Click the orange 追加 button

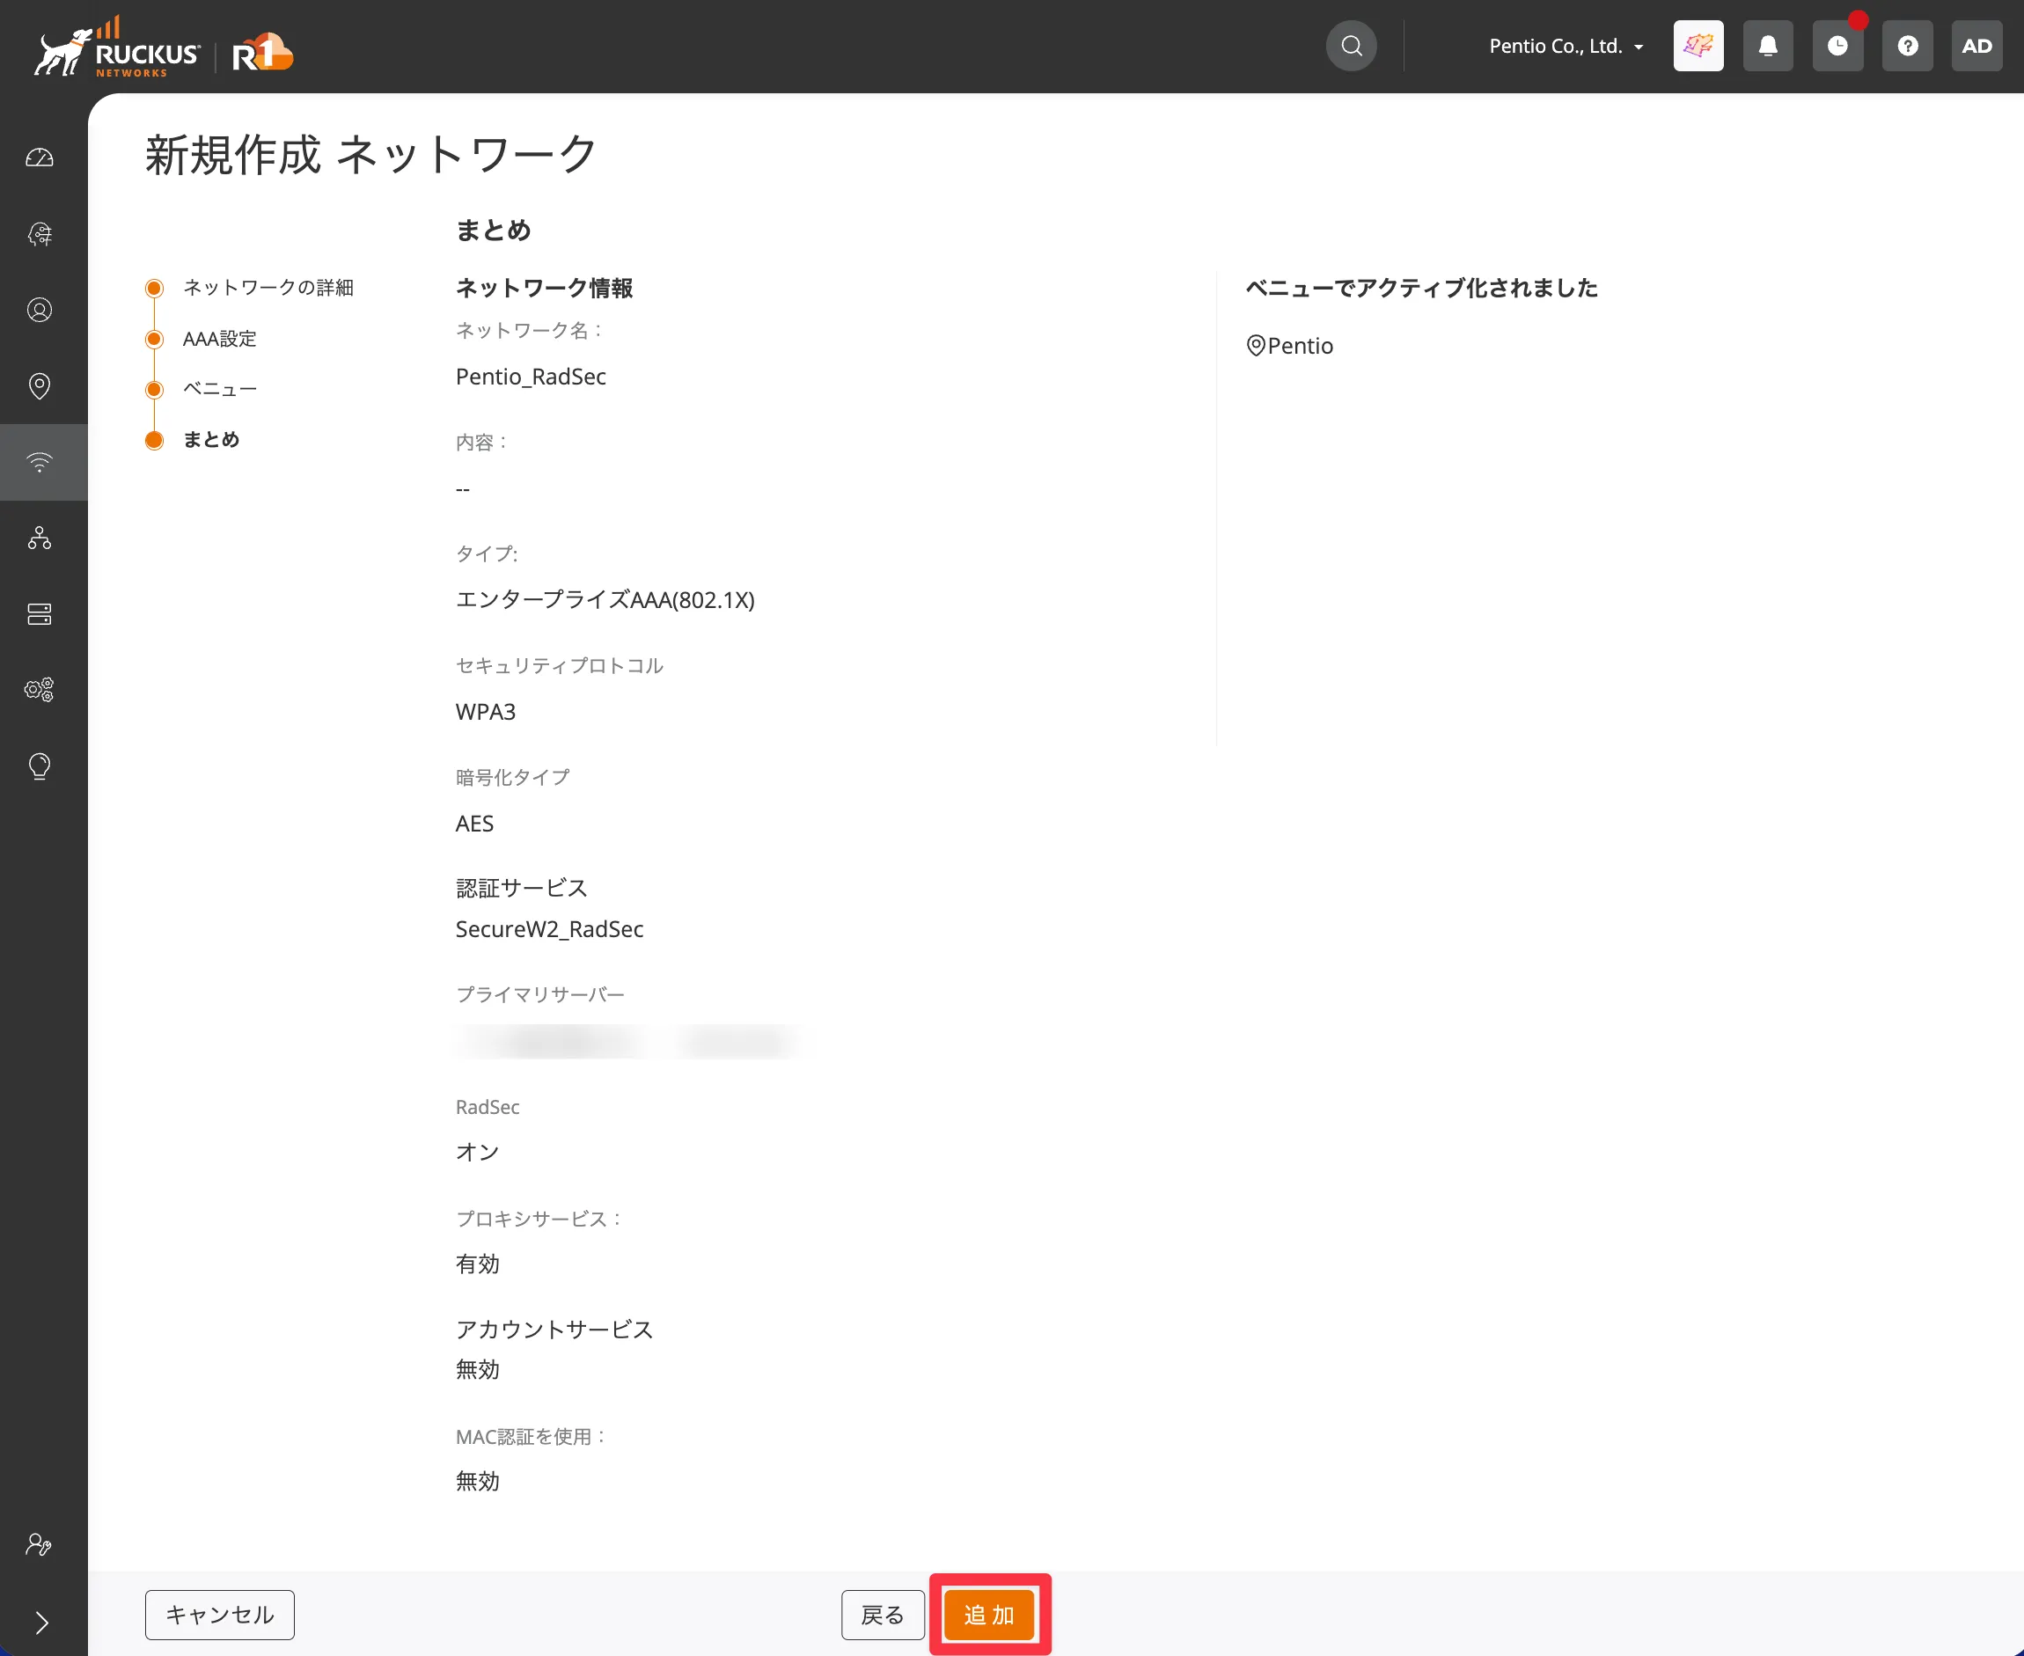pyautogui.click(x=989, y=1614)
